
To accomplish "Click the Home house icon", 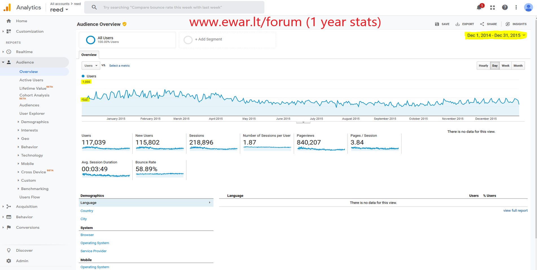I will (9, 21).
